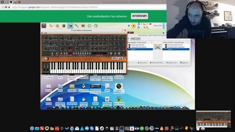Launch Firefox from the shared desktop panel
The width and height of the screenshot is (235, 132).
(x=64, y=26)
